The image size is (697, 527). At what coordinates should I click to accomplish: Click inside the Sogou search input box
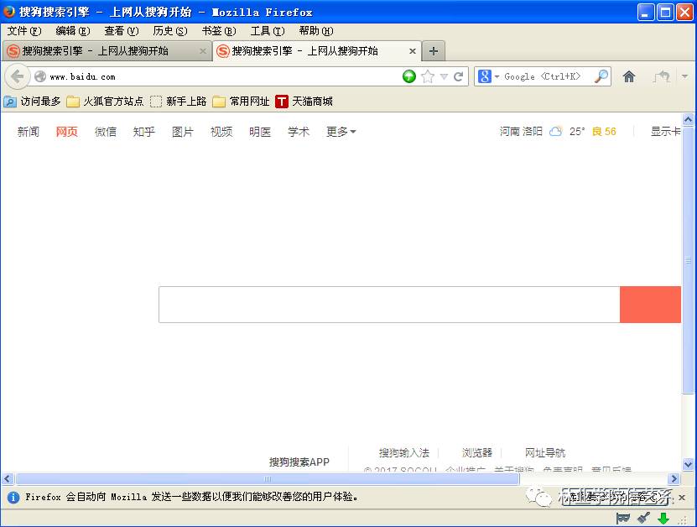point(389,305)
